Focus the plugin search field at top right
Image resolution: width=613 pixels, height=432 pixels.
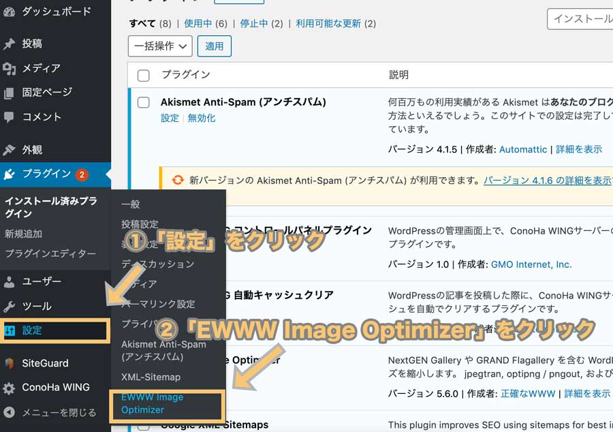pos(580,19)
